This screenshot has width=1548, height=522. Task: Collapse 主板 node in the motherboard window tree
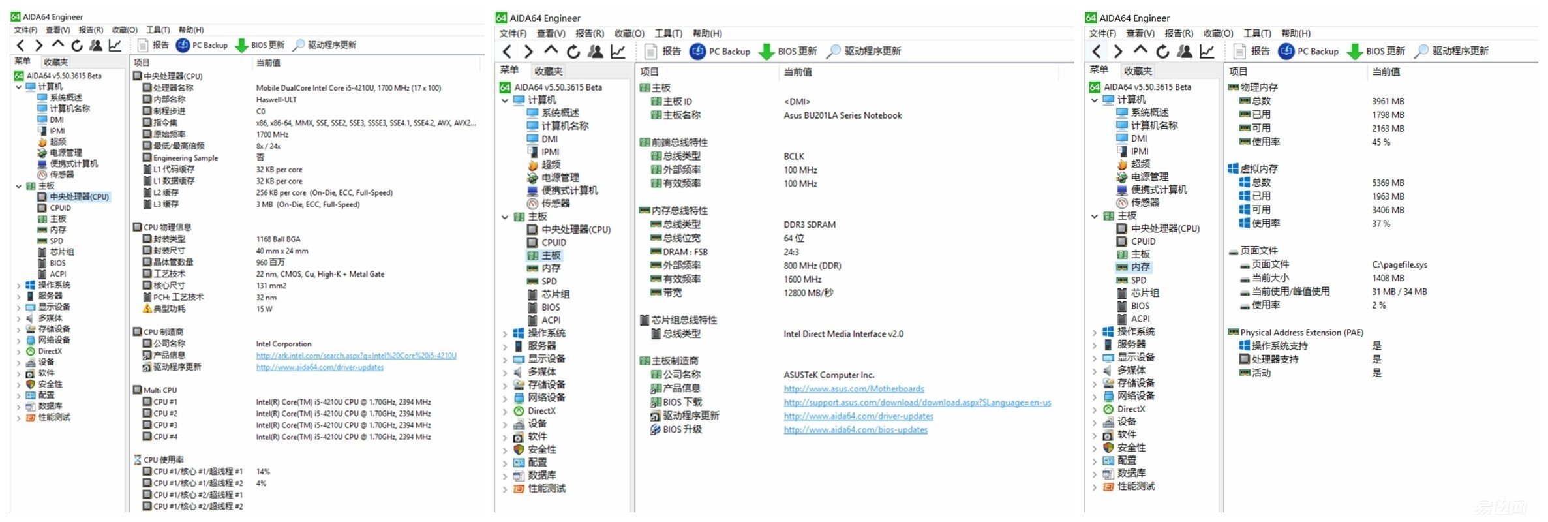[505, 217]
